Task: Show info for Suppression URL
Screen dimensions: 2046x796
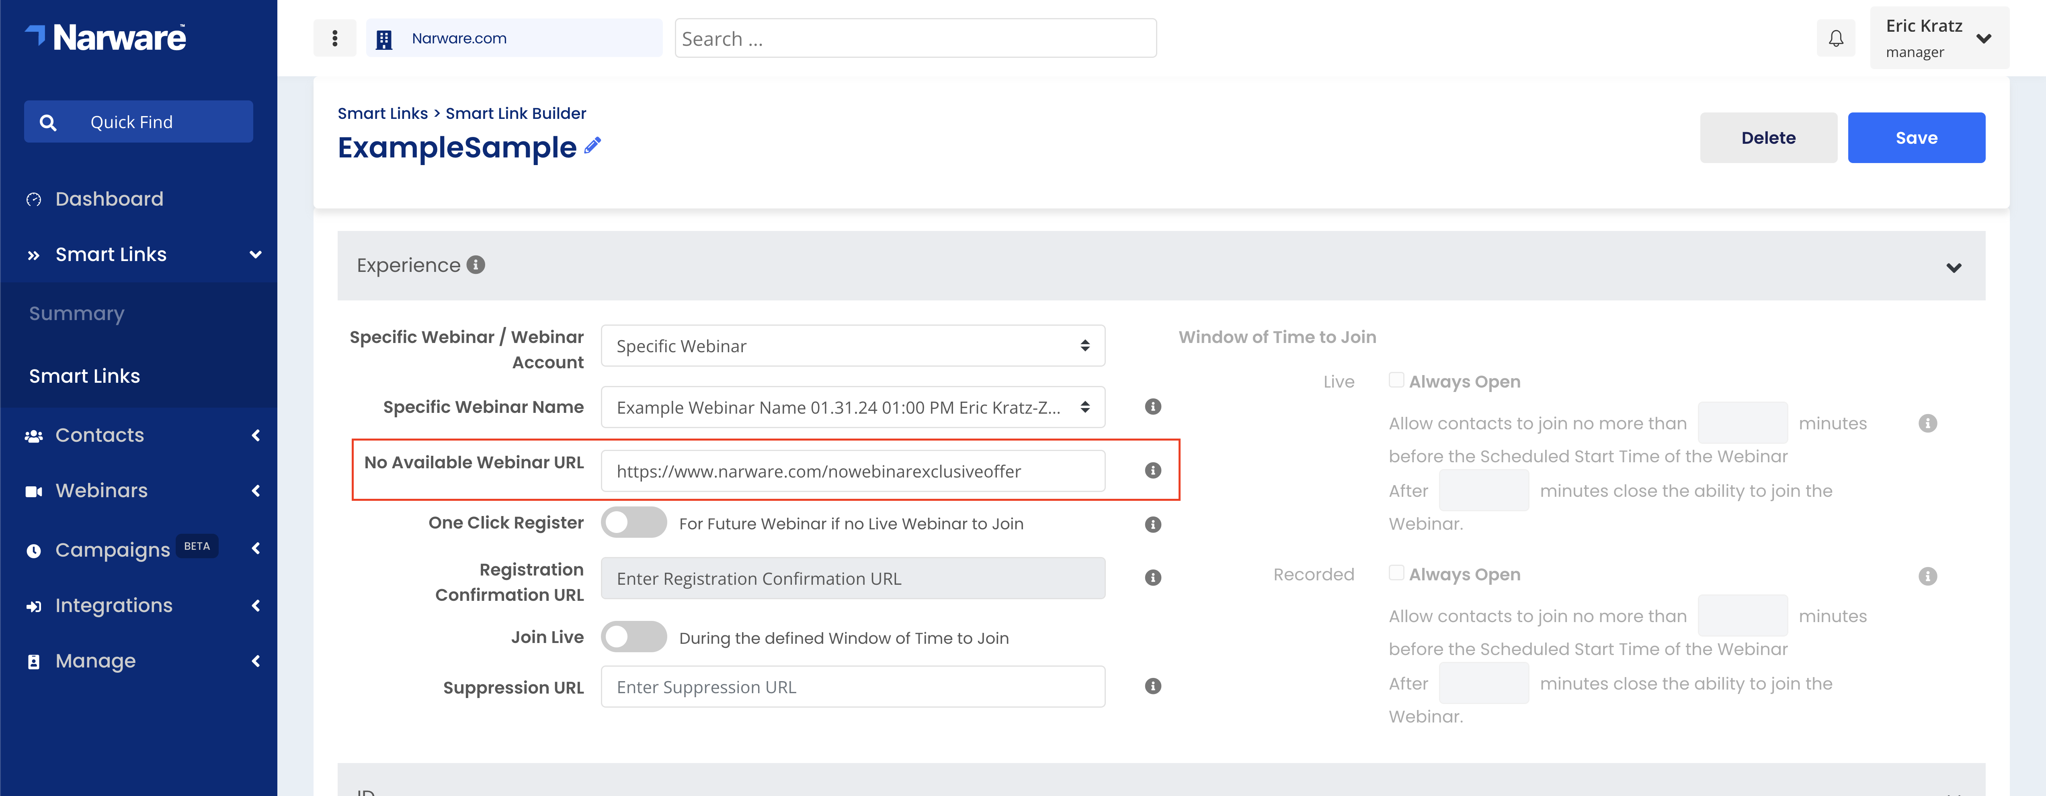Action: [1153, 686]
